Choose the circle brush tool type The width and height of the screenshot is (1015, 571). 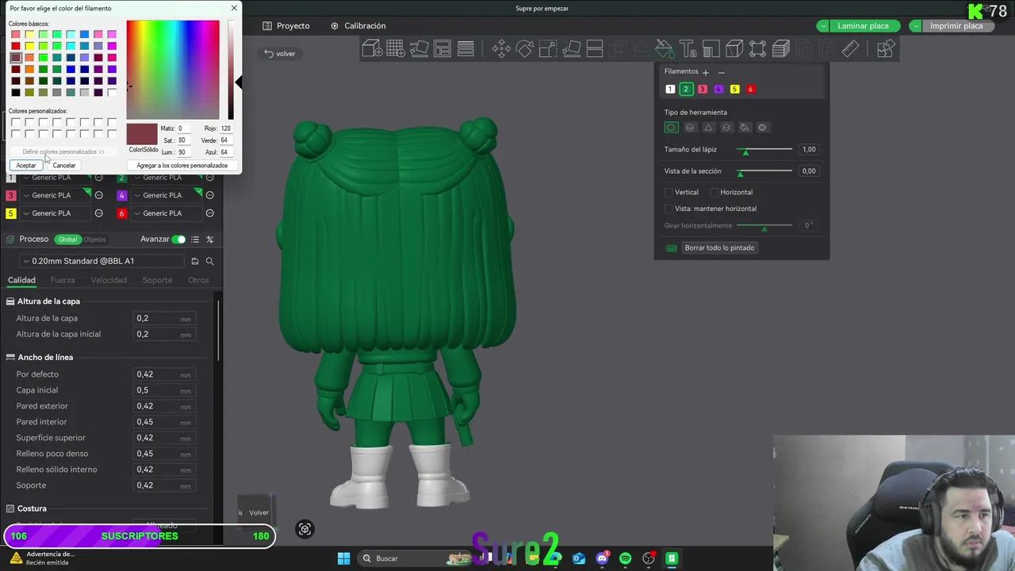point(672,128)
